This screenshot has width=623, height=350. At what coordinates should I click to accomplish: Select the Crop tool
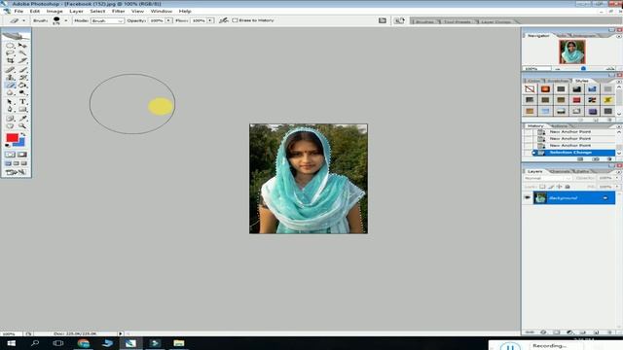[x=10, y=60]
